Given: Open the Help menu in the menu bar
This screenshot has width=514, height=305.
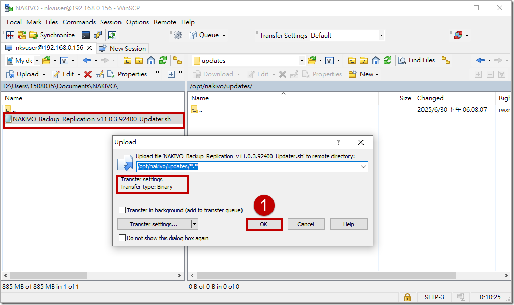Looking at the screenshot, I should [x=188, y=22].
